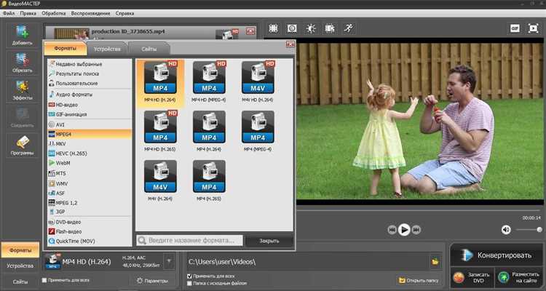Click the speed change running-man icon
The width and height of the screenshot is (546, 291).
point(349,28)
